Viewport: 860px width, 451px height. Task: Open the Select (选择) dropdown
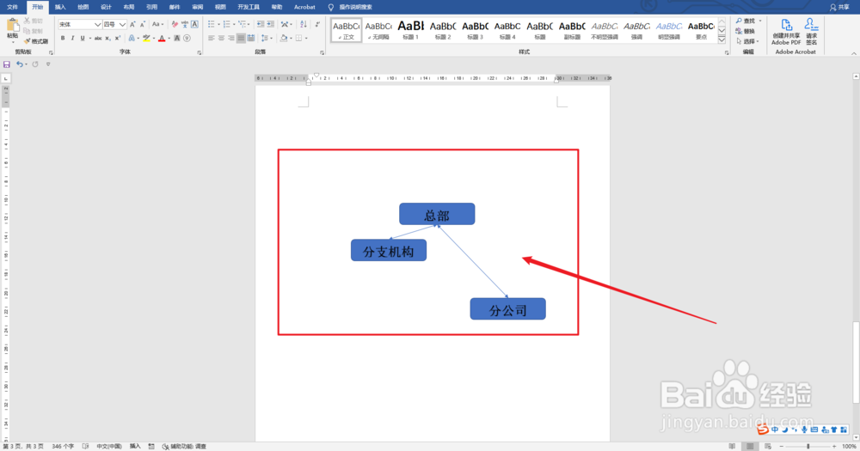point(748,41)
